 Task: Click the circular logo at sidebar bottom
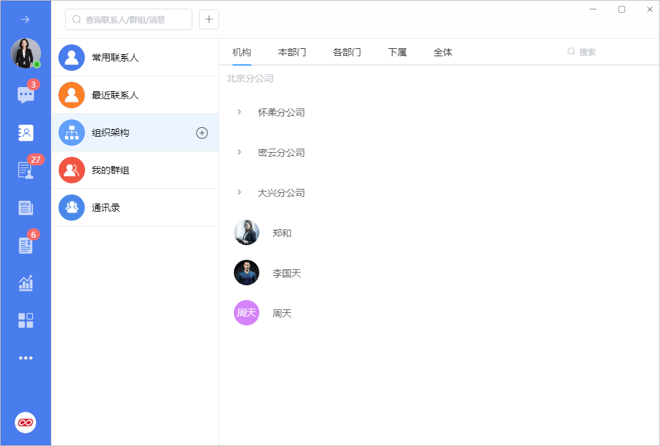point(25,422)
